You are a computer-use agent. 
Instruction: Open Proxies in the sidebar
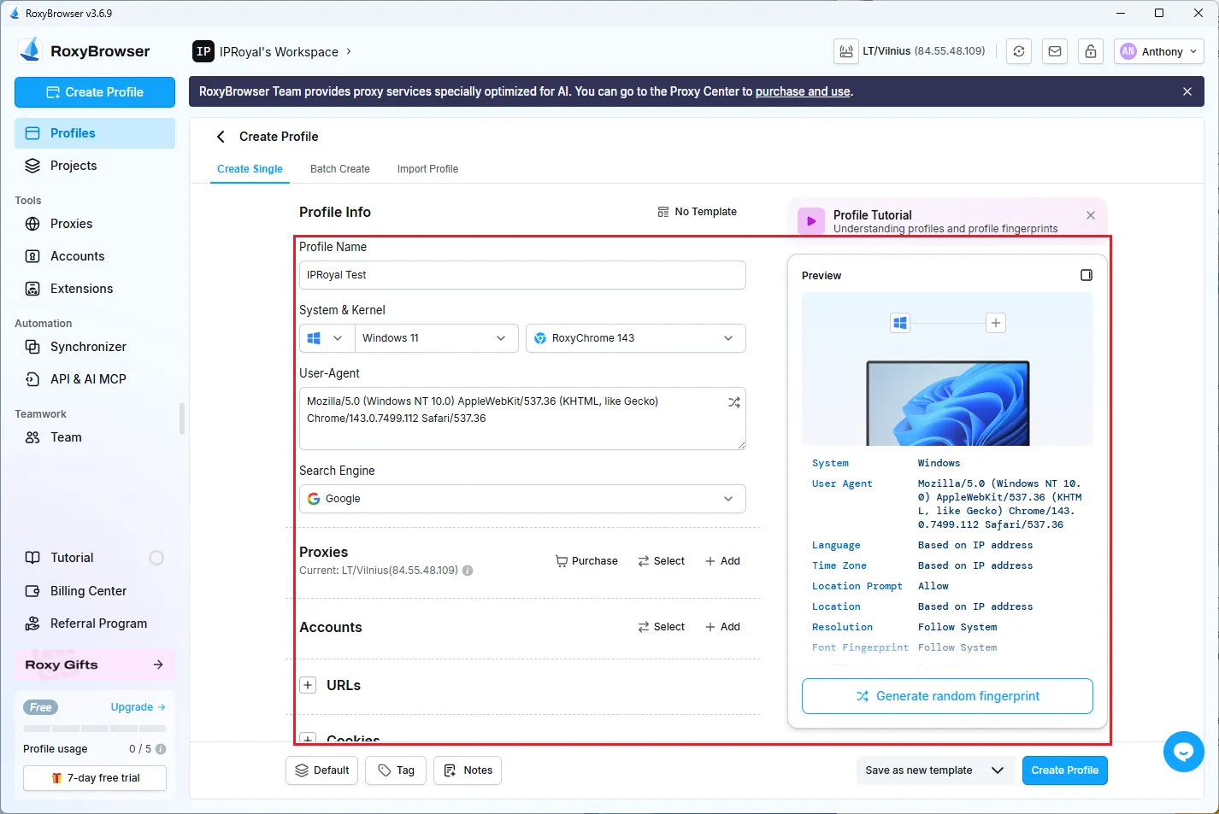71,224
